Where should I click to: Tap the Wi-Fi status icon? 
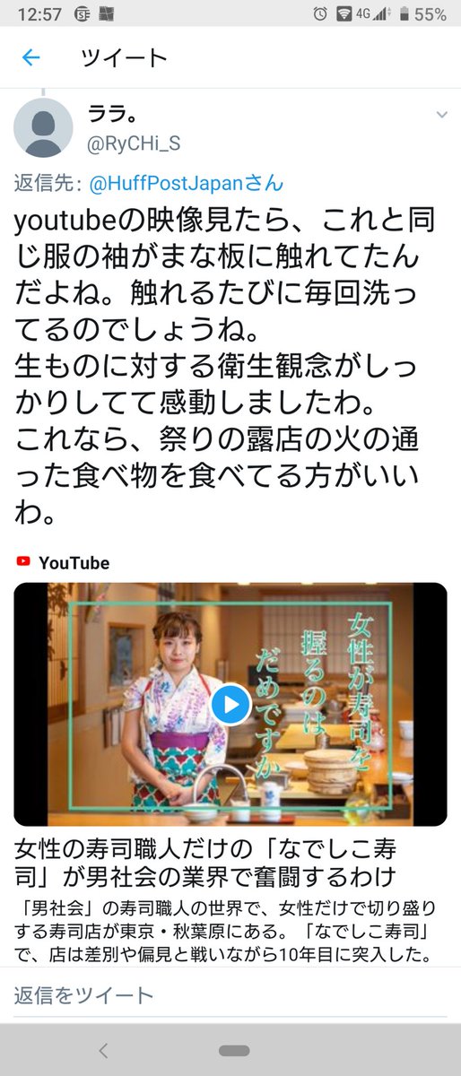point(345,14)
